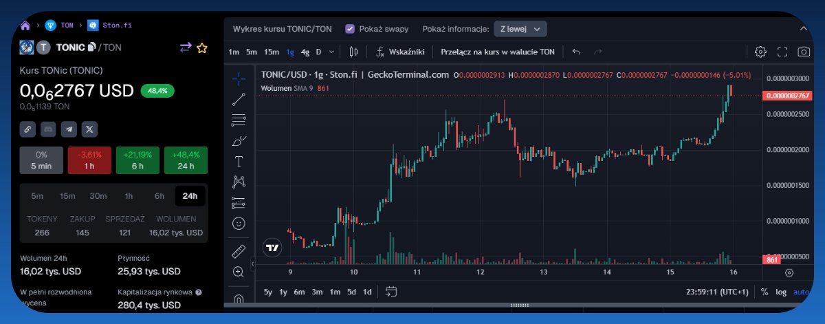Open the Telegram social icon
825x324 pixels.
69,128
